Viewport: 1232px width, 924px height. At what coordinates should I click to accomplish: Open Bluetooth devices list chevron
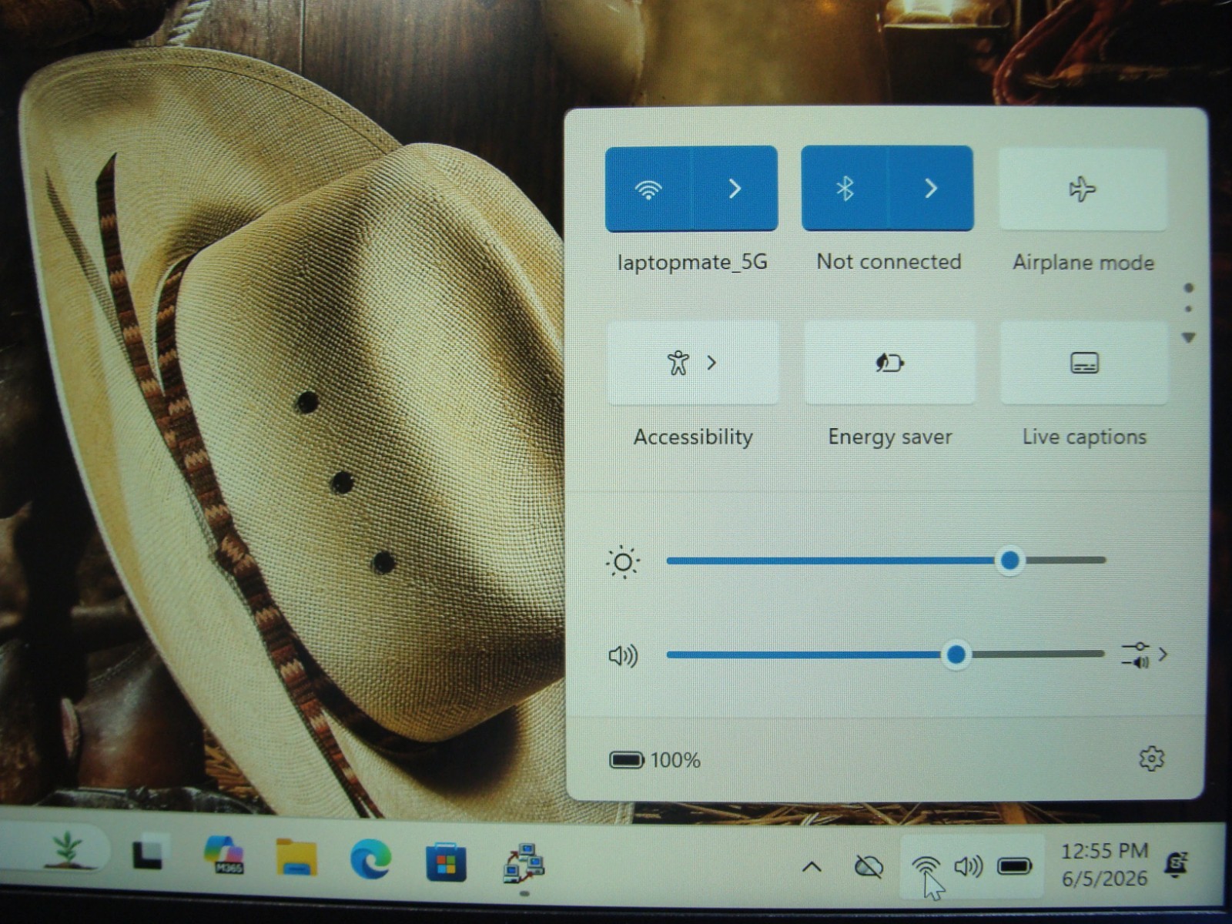click(931, 189)
